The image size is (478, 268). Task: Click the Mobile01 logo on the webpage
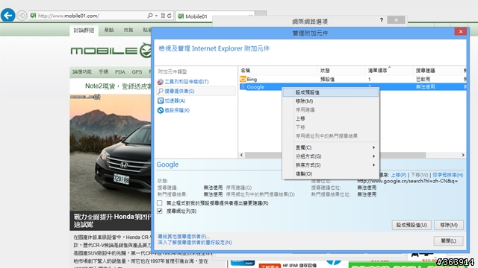[x=111, y=51]
